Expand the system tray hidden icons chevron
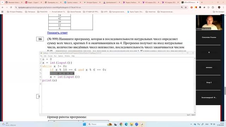Screen dimensions: 226x127 point(191,124)
